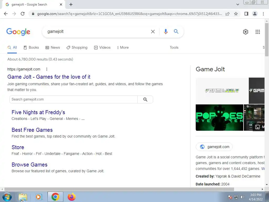Click the site lock icon in address bar
The width and height of the screenshot is (269, 202).
tap(33, 14)
